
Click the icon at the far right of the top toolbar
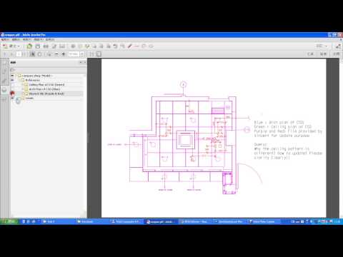338,46
